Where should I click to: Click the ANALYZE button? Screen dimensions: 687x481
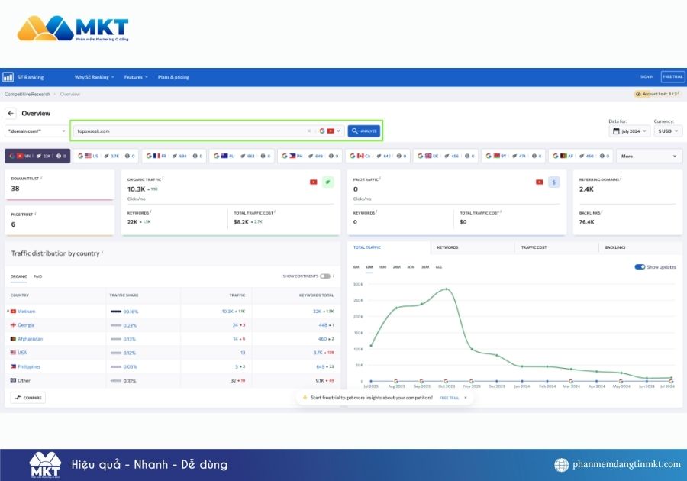click(363, 131)
